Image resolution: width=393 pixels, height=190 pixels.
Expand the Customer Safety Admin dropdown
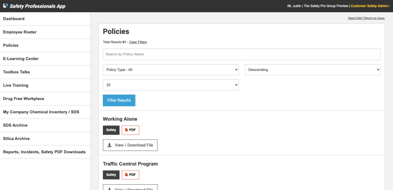point(370,6)
